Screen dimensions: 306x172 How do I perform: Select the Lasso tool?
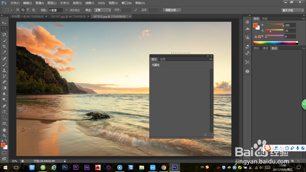coord(4,35)
